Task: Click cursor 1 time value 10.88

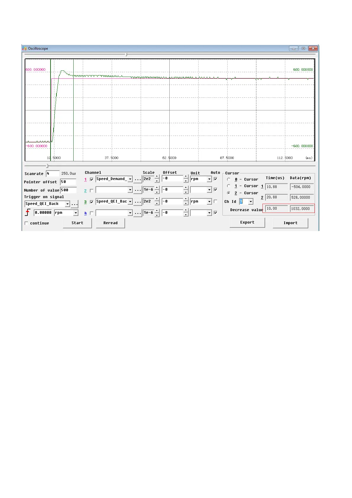Action: [x=276, y=187]
